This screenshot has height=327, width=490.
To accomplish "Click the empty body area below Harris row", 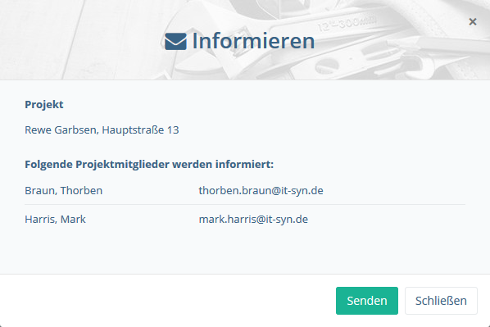I will point(245,250).
